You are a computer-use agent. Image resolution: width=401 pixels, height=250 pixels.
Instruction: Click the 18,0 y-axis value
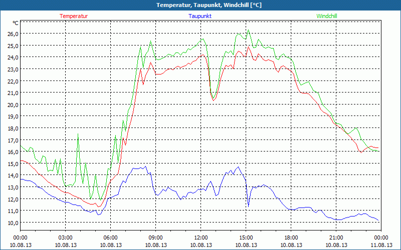(x=13, y=128)
